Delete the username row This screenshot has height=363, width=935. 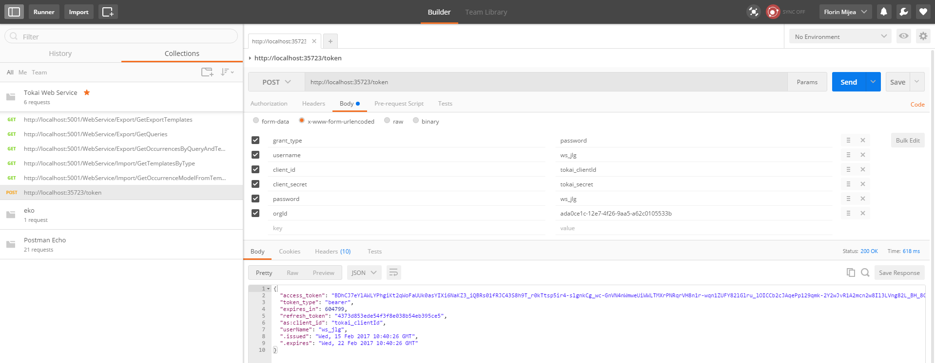click(863, 155)
